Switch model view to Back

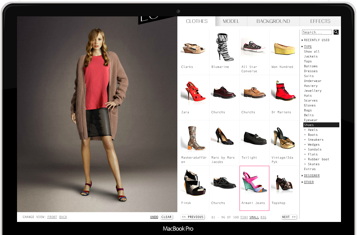click(63, 217)
